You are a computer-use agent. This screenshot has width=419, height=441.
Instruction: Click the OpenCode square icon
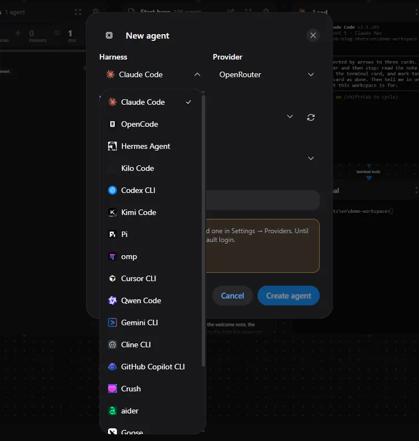pos(112,124)
